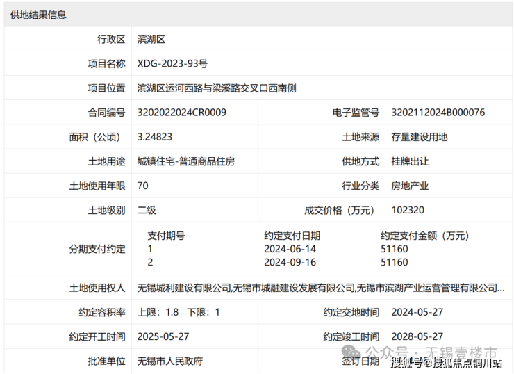Click electronic supervision number 3202112024B000076
Image resolution: width=514 pixels, height=374 pixels.
[x=438, y=113]
